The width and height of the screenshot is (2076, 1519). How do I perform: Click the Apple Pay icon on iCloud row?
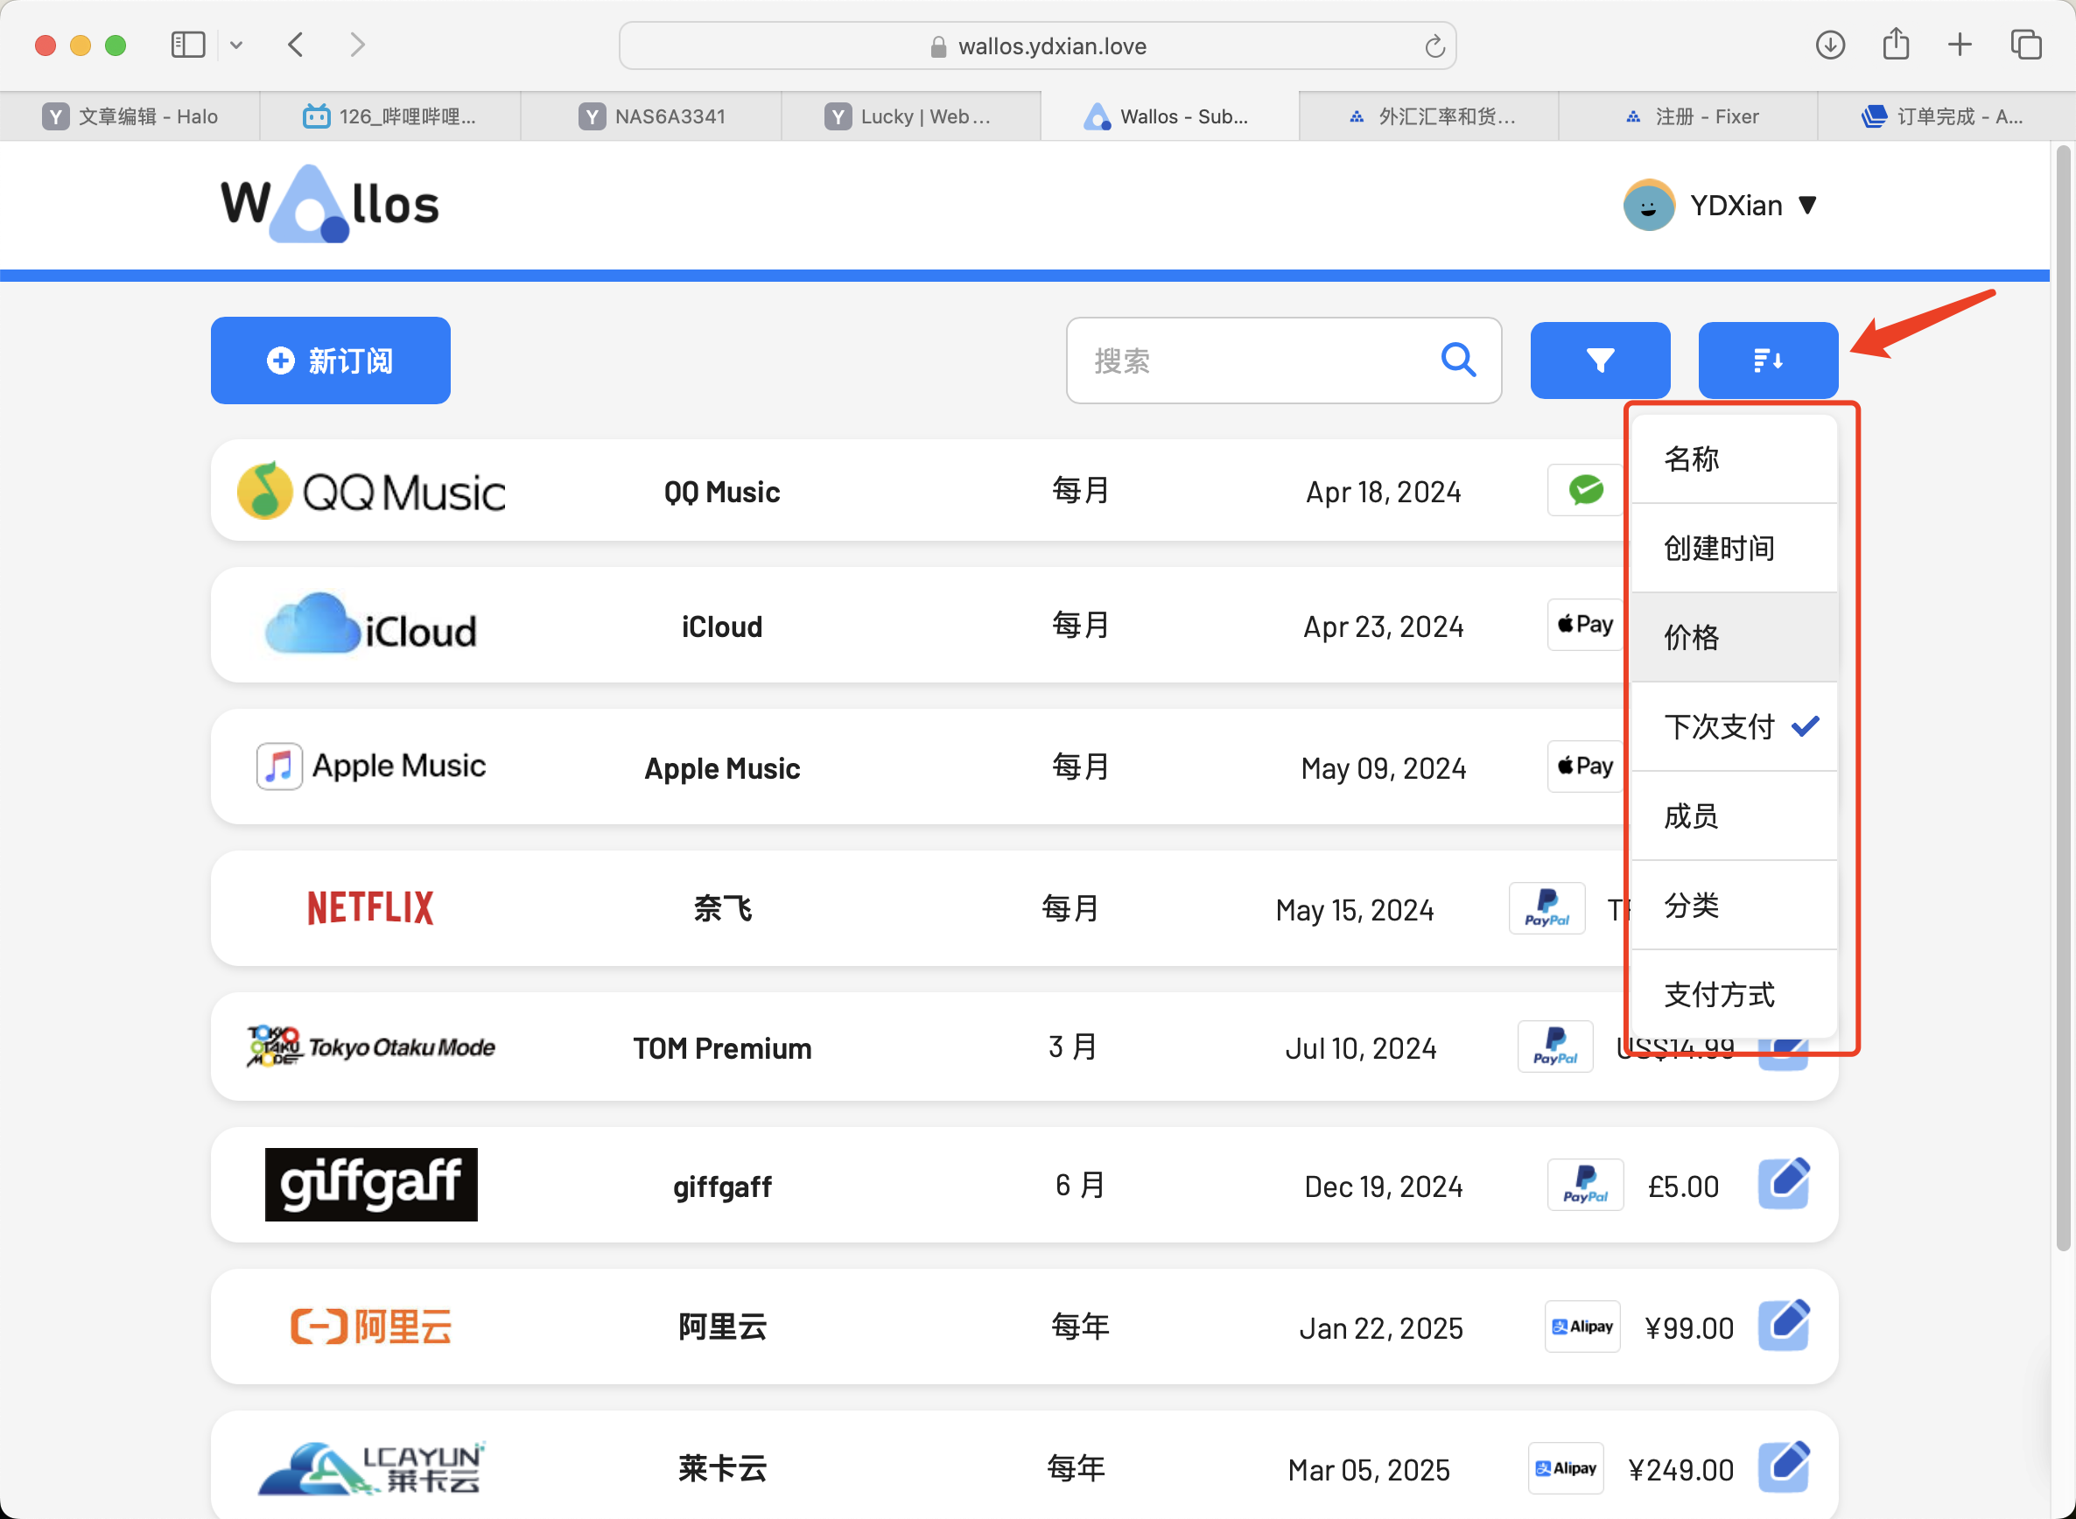click(1586, 625)
